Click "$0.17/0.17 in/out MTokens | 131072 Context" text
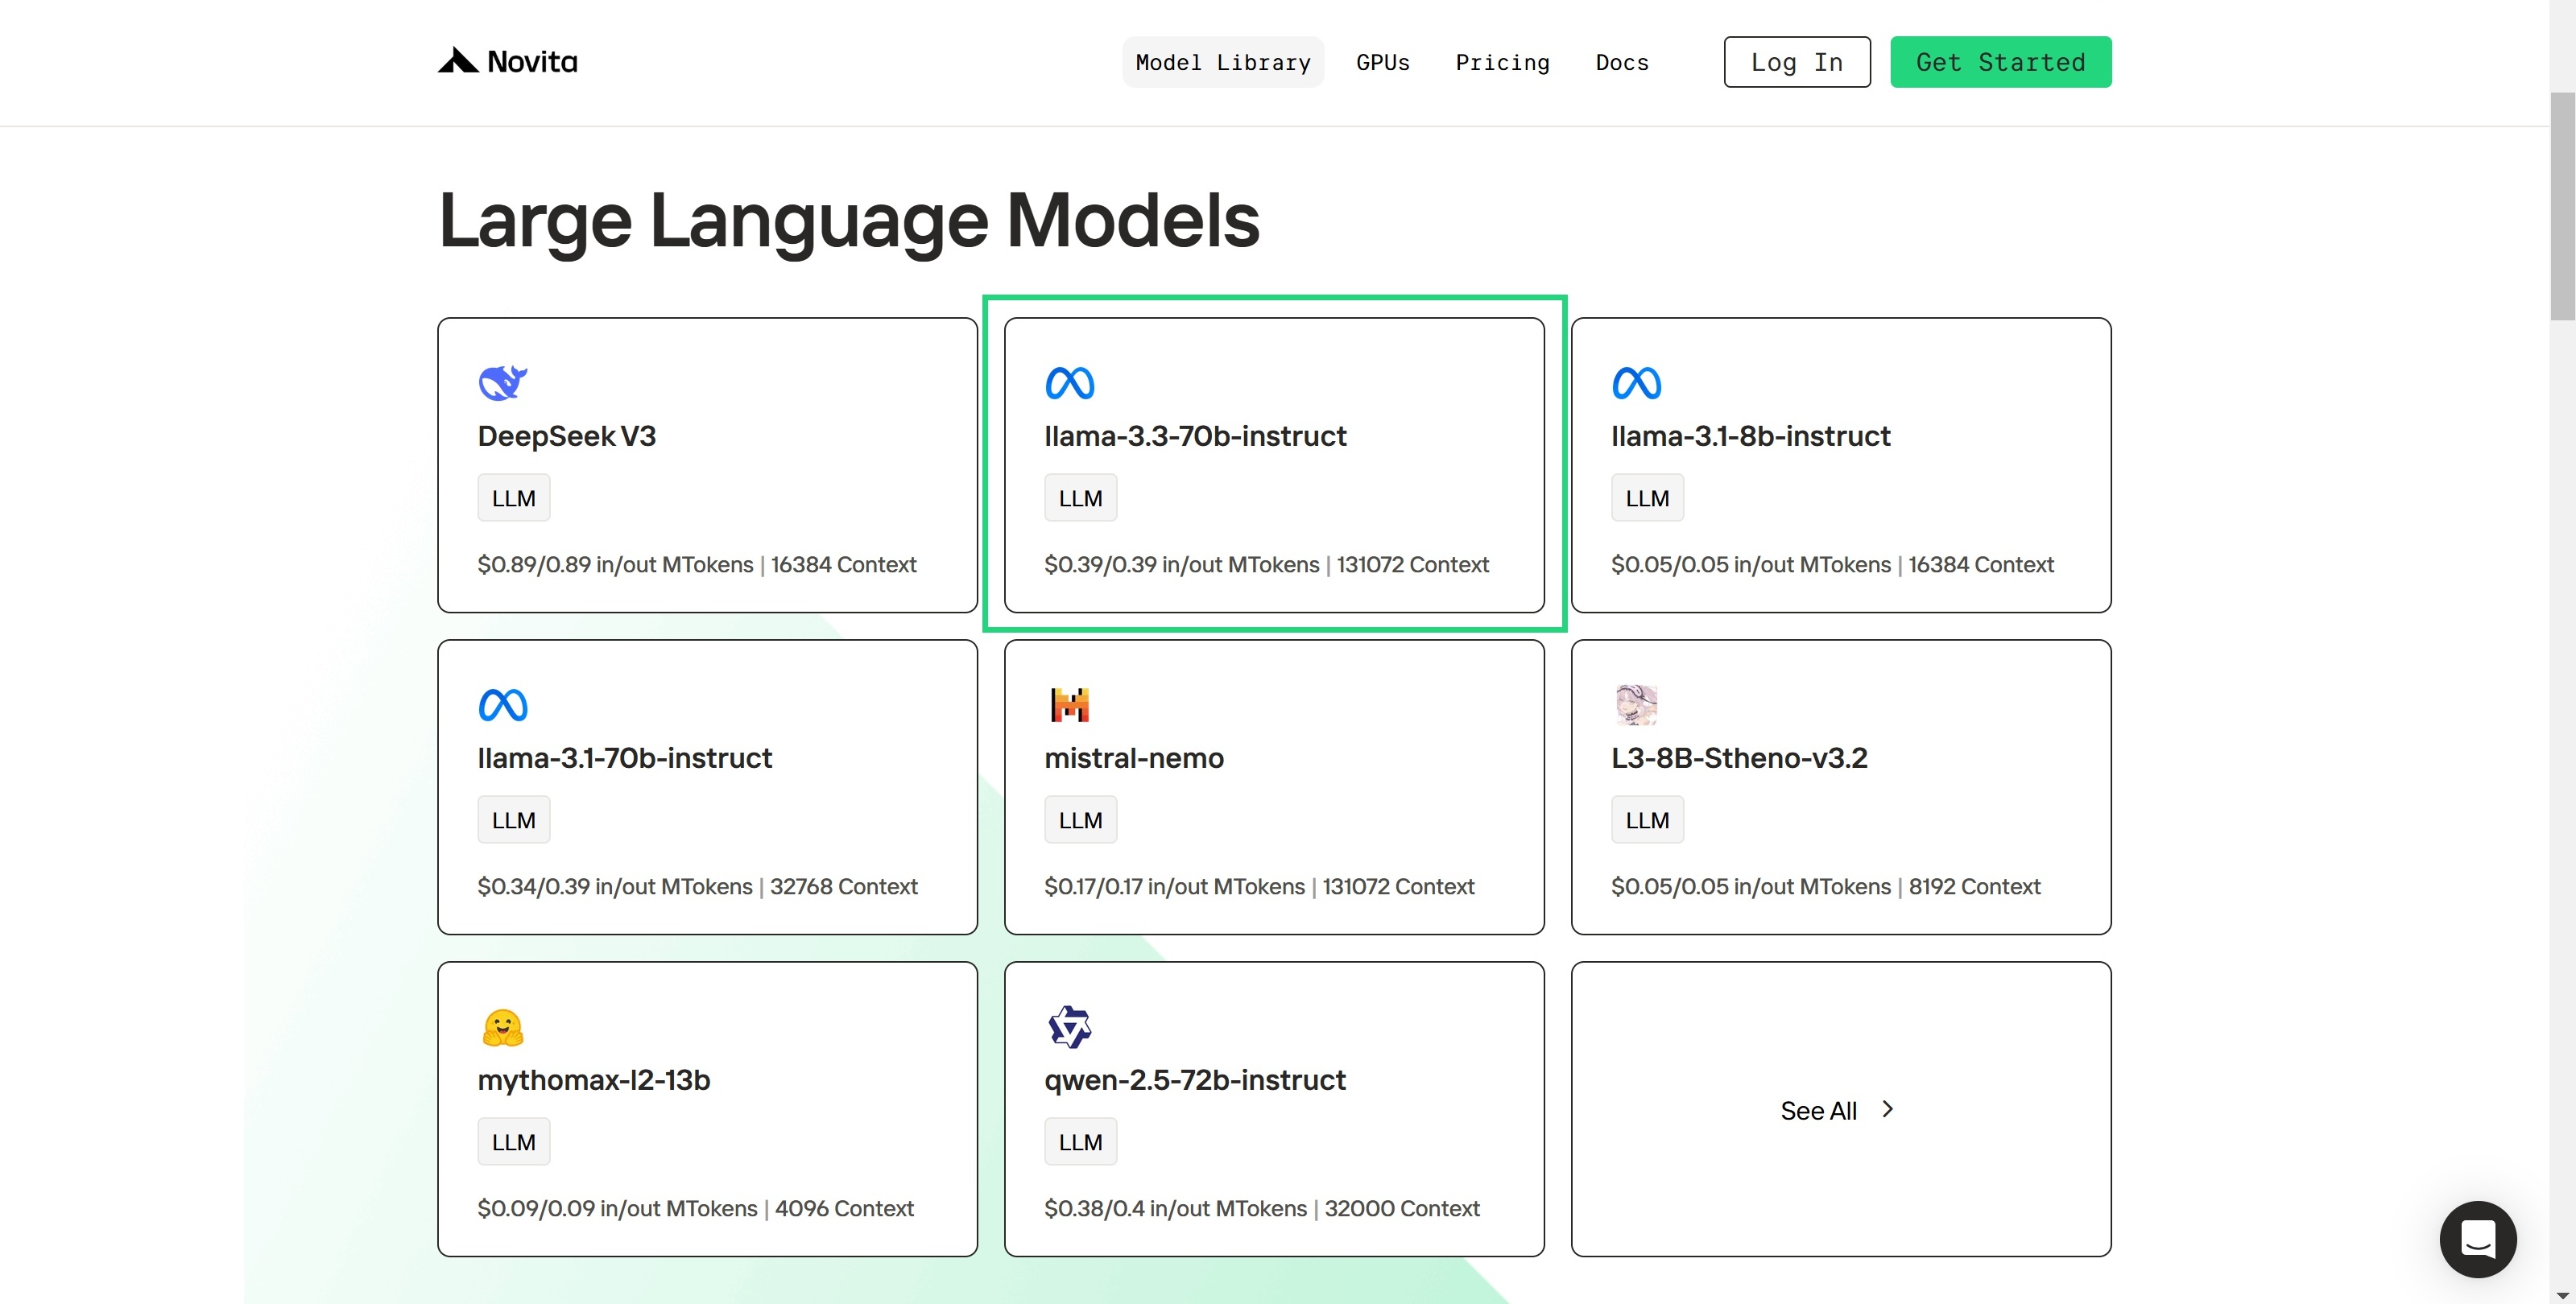The image size is (2576, 1304). pos(1259,886)
